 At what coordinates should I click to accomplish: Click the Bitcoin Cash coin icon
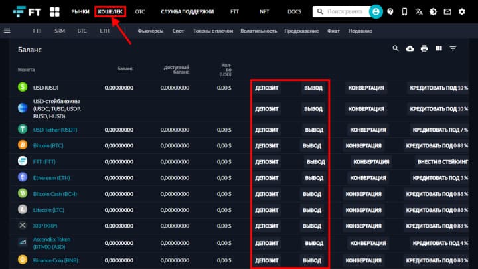tap(23, 193)
